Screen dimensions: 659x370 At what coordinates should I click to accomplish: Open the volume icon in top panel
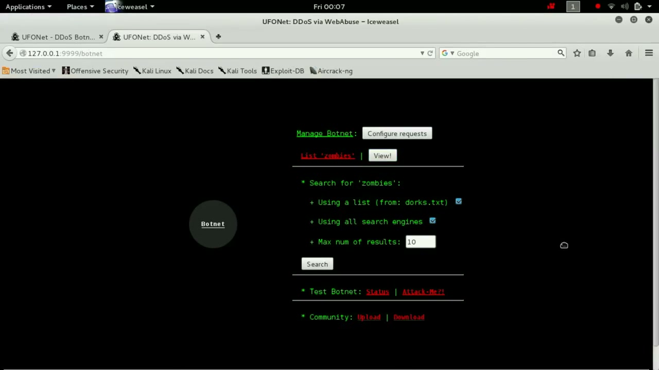625,7
